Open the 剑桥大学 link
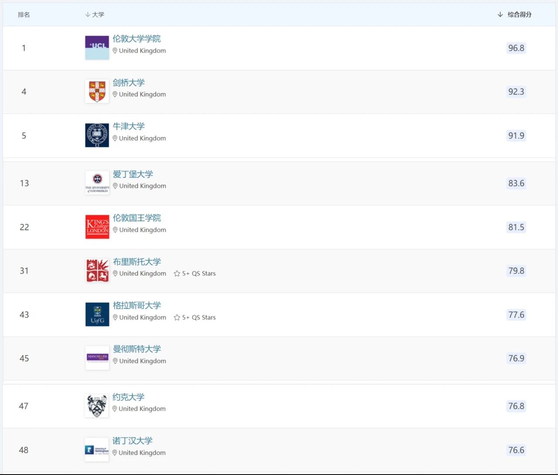Screen dimensions: 558x475 coord(129,83)
